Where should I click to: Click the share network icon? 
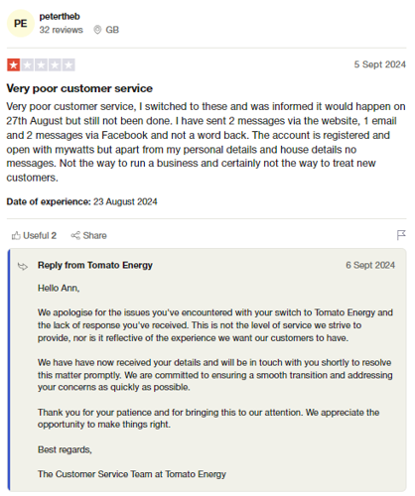click(x=75, y=235)
